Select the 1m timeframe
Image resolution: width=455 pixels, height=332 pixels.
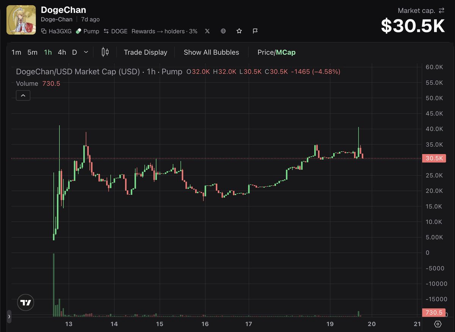pos(16,52)
